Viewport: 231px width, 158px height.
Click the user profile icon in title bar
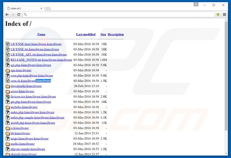pyautogui.click(x=196, y=4)
